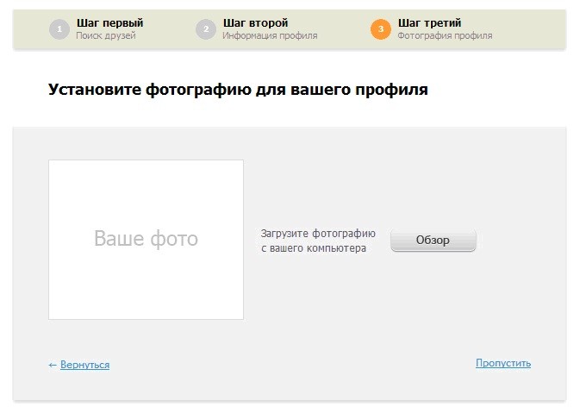Select the 'Шаг третий' step
Screen dimensions: 586x413
429,22
